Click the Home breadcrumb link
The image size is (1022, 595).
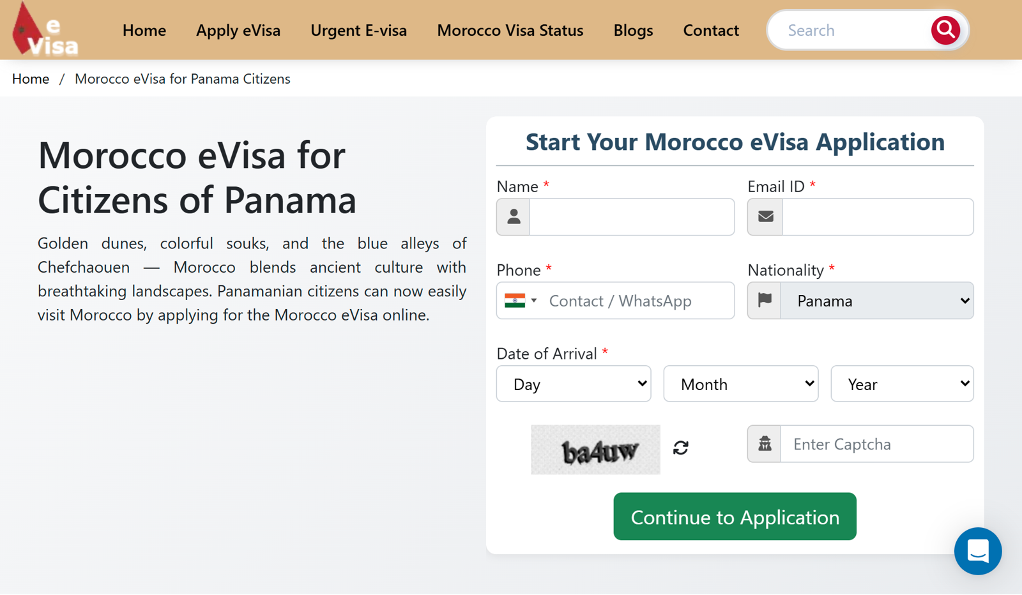(x=31, y=79)
